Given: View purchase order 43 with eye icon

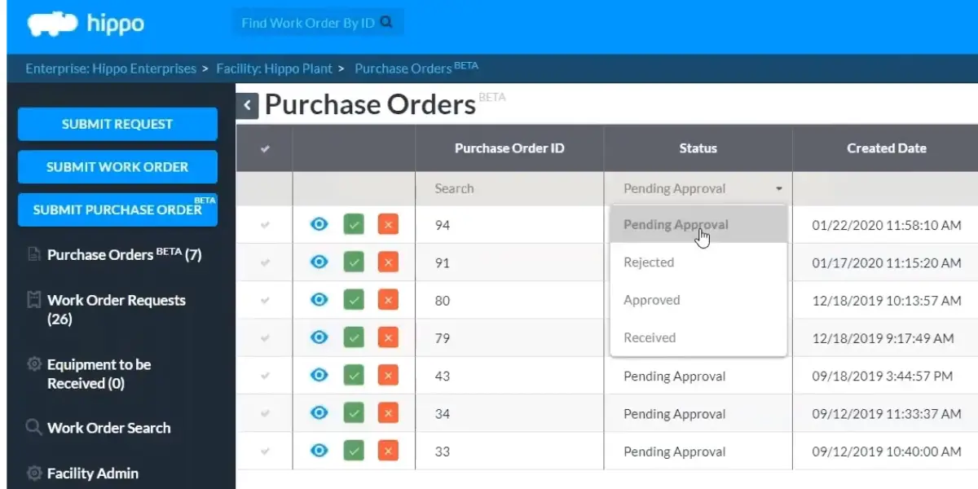Looking at the screenshot, I should [x=319, y=375].
